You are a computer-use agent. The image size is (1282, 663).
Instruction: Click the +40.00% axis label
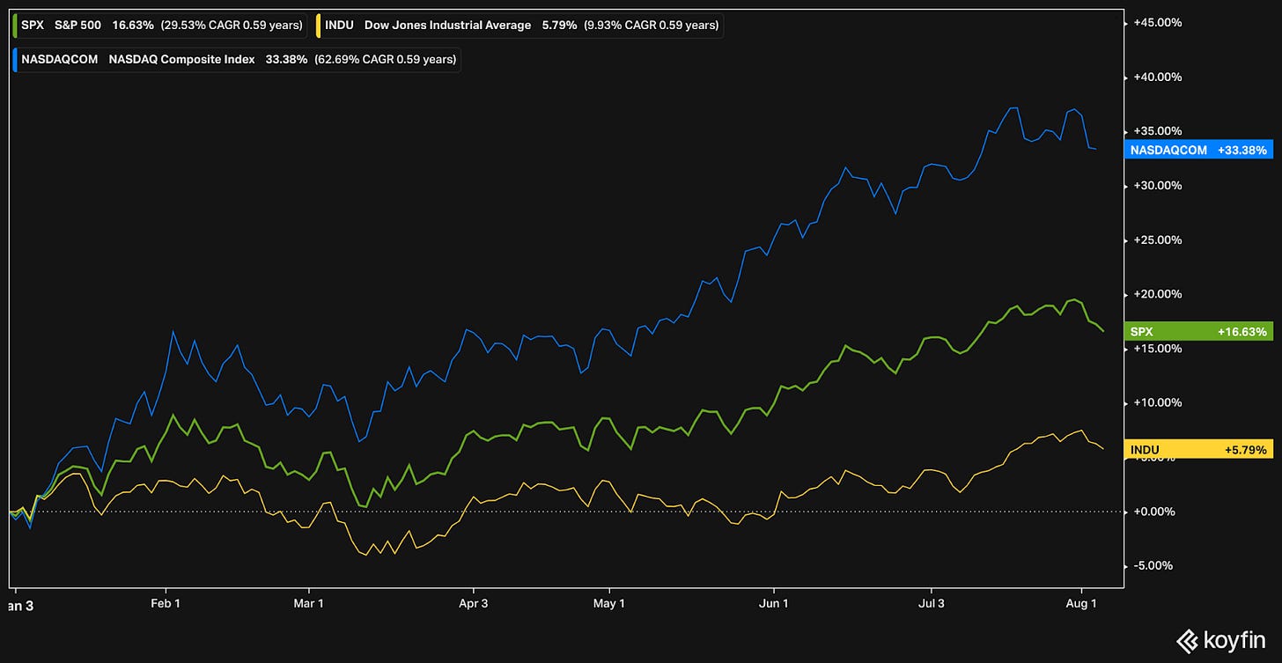point(1156,77)
